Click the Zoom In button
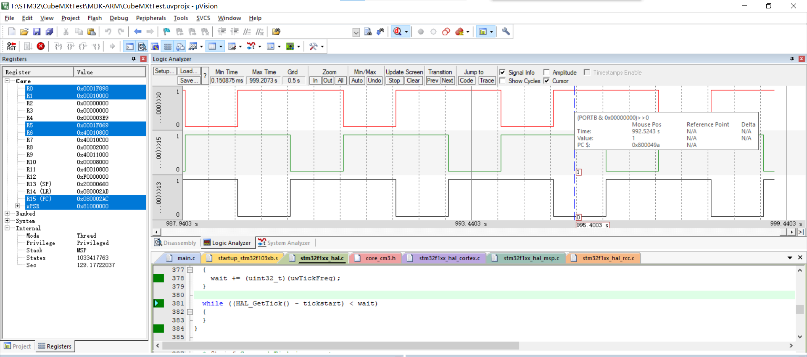Viewport: 807px width, 357px height. tap(315, 81)
